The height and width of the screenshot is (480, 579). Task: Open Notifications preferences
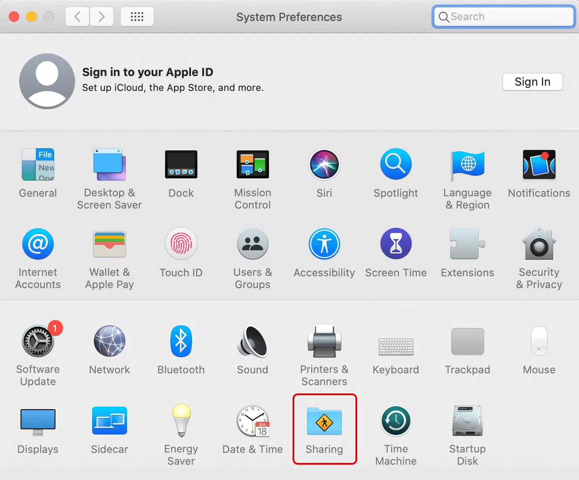(539, 165)
